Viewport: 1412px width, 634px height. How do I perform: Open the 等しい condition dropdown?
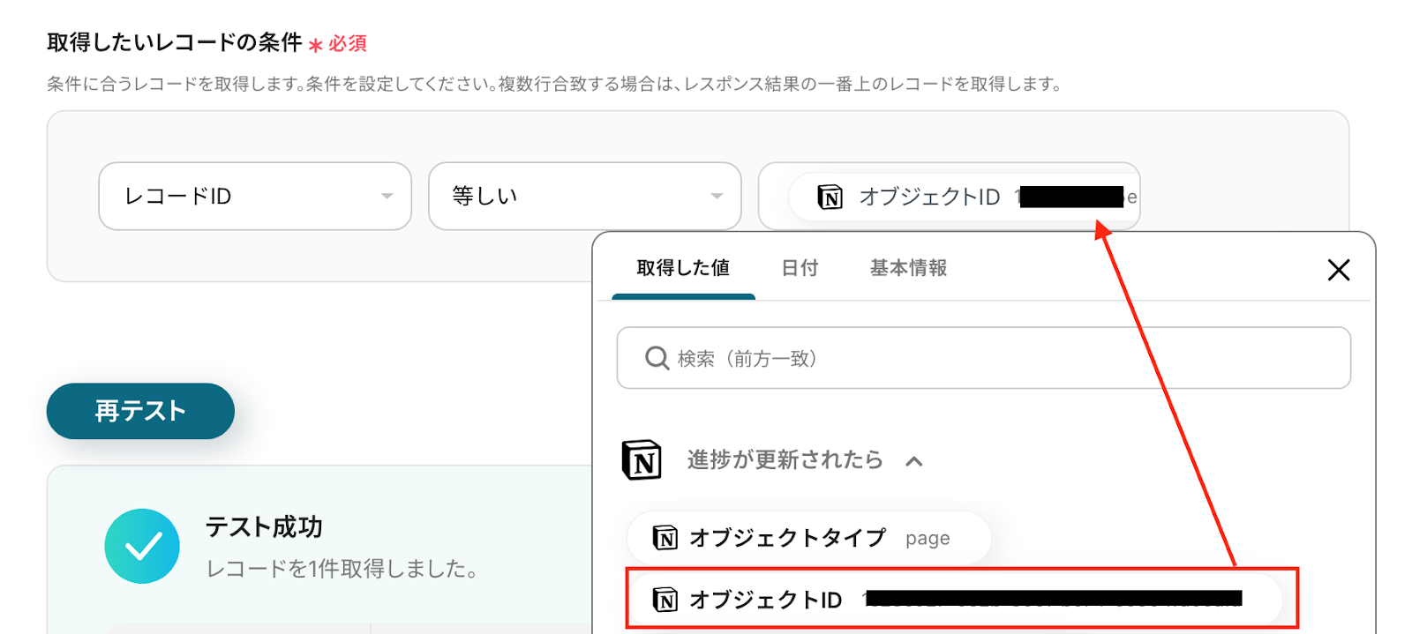coord(584,197)
